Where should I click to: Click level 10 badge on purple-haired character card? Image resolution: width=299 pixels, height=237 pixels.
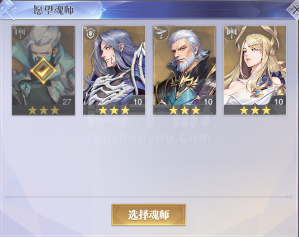(x=137, y=101)
